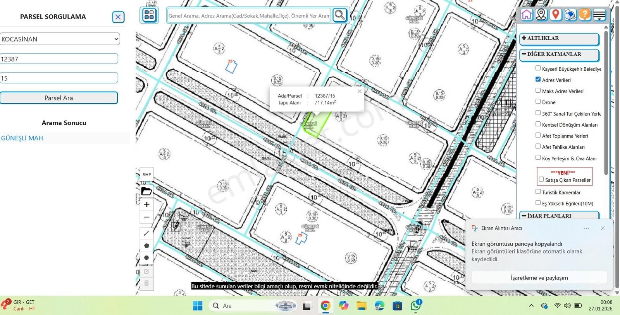Open the KOCASİNAN district dropdown

click(60, 39)
